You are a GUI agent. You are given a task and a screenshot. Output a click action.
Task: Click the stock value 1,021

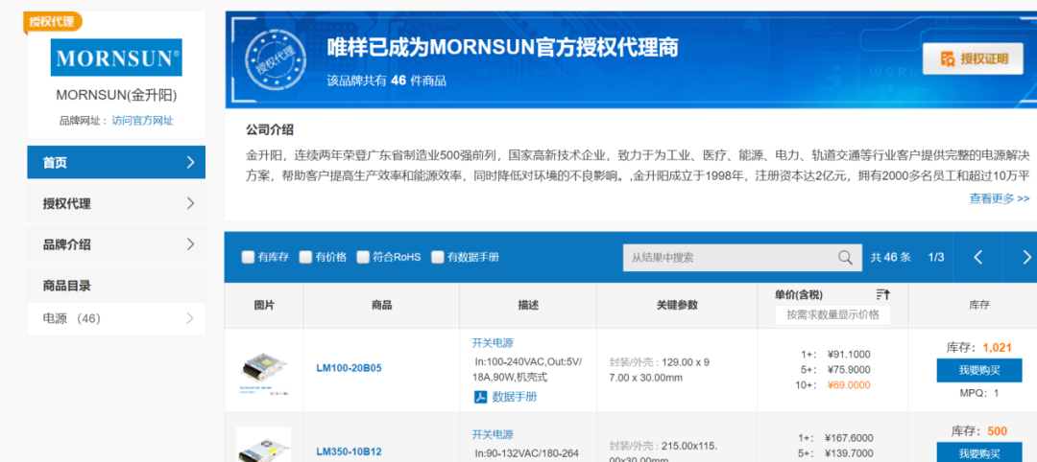(997, 348)
